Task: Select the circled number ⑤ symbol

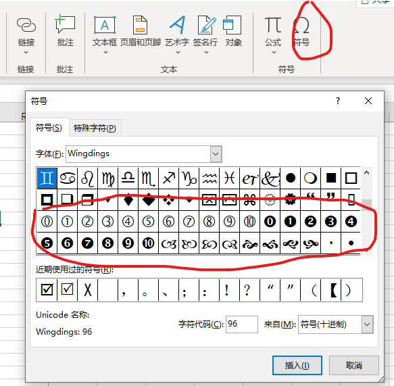Action: pos(148,222)
